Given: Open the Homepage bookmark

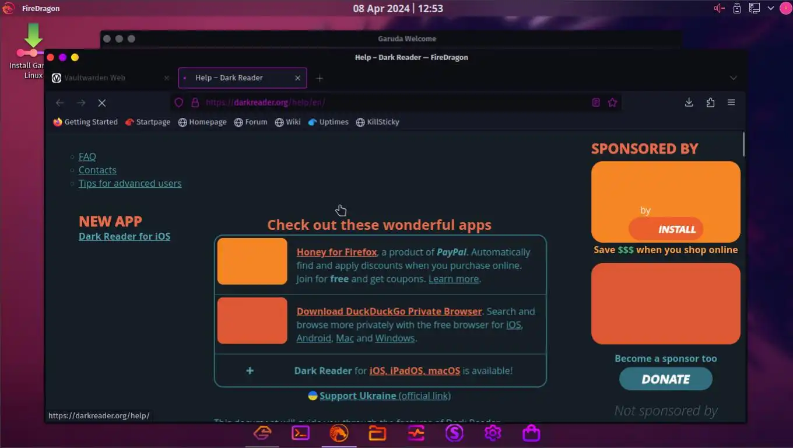Looking at the screenshot, I should [202, 122].
